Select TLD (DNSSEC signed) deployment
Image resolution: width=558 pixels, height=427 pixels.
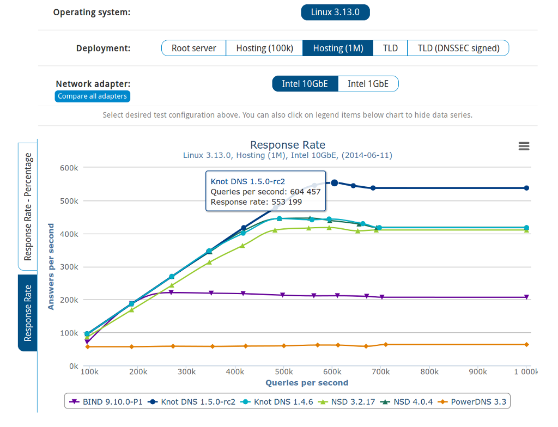(458, 48)
